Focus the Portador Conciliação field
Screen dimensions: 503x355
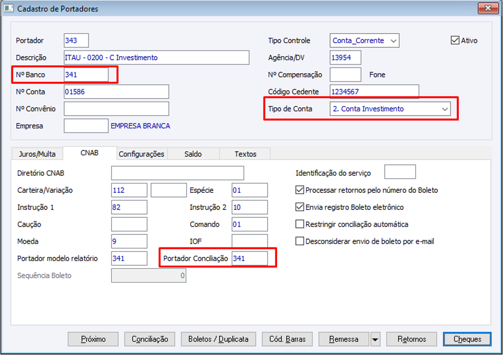pyautogui.click(x=249, y=258)
